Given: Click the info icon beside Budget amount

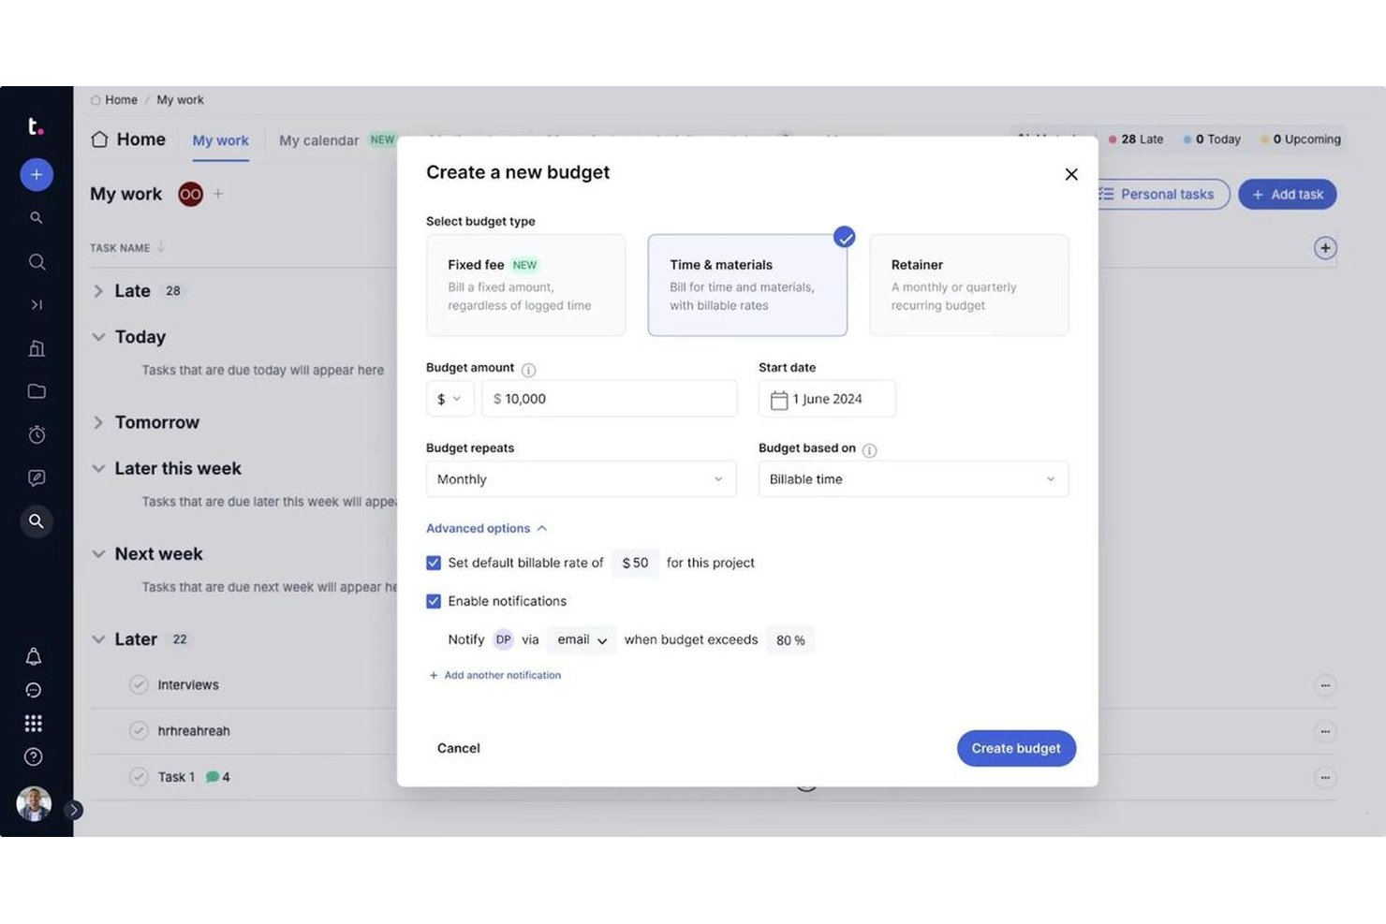Looking at the screenshot, I should click(528, 370).
